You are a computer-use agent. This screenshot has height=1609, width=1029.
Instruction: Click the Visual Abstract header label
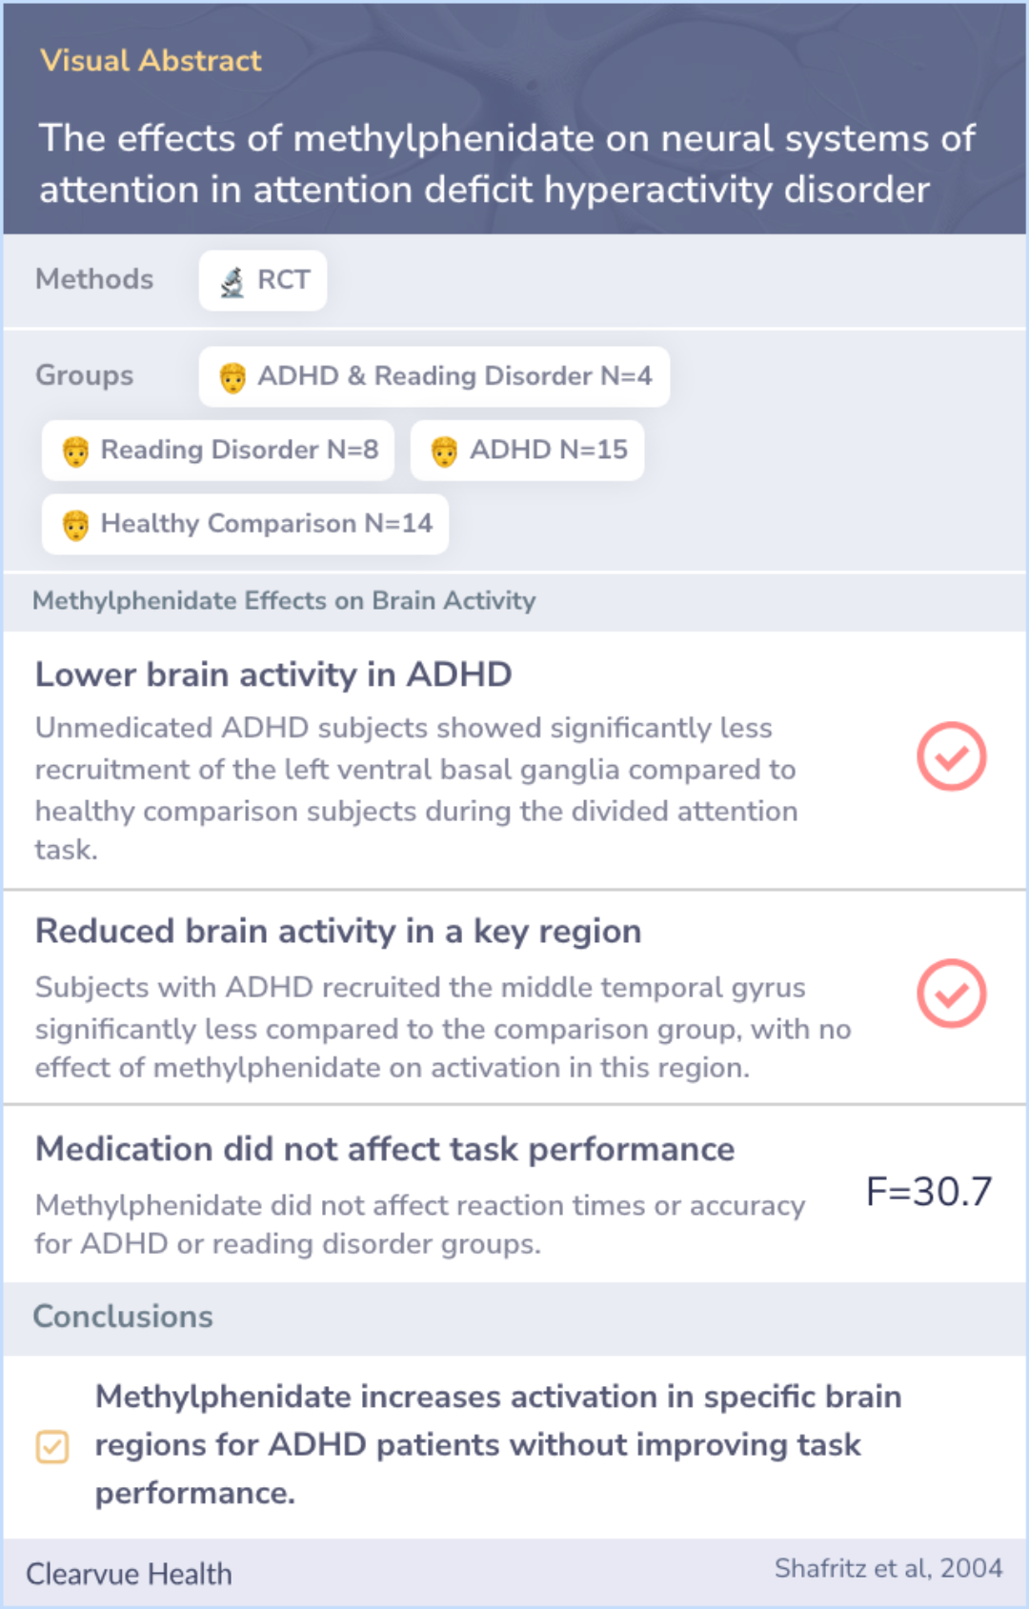151,61
